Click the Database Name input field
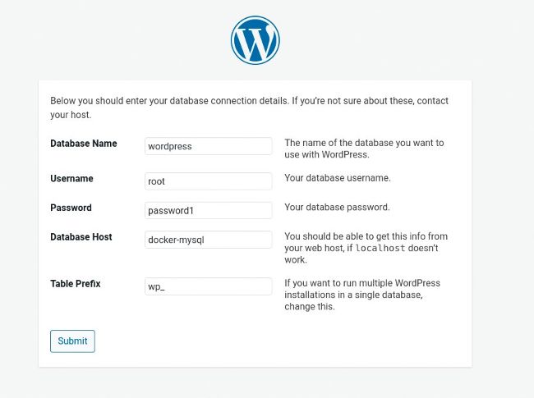Screen dimensions: 534x398 pyautogui.click(x=208, y=146)
